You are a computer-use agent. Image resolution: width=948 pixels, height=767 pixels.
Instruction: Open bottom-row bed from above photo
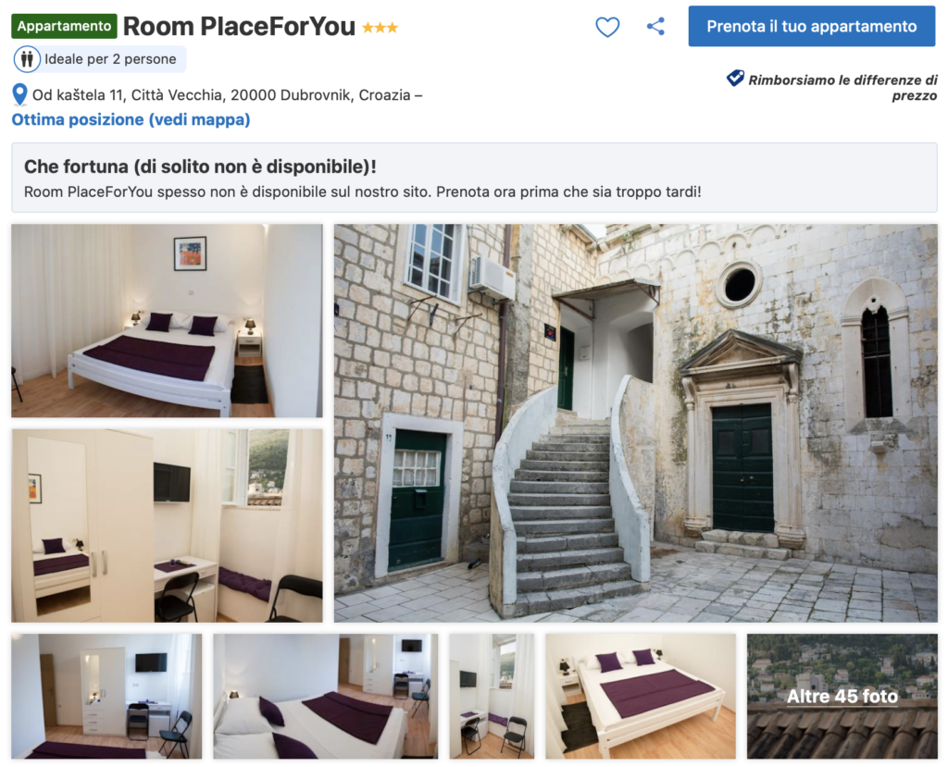(641, 697)
